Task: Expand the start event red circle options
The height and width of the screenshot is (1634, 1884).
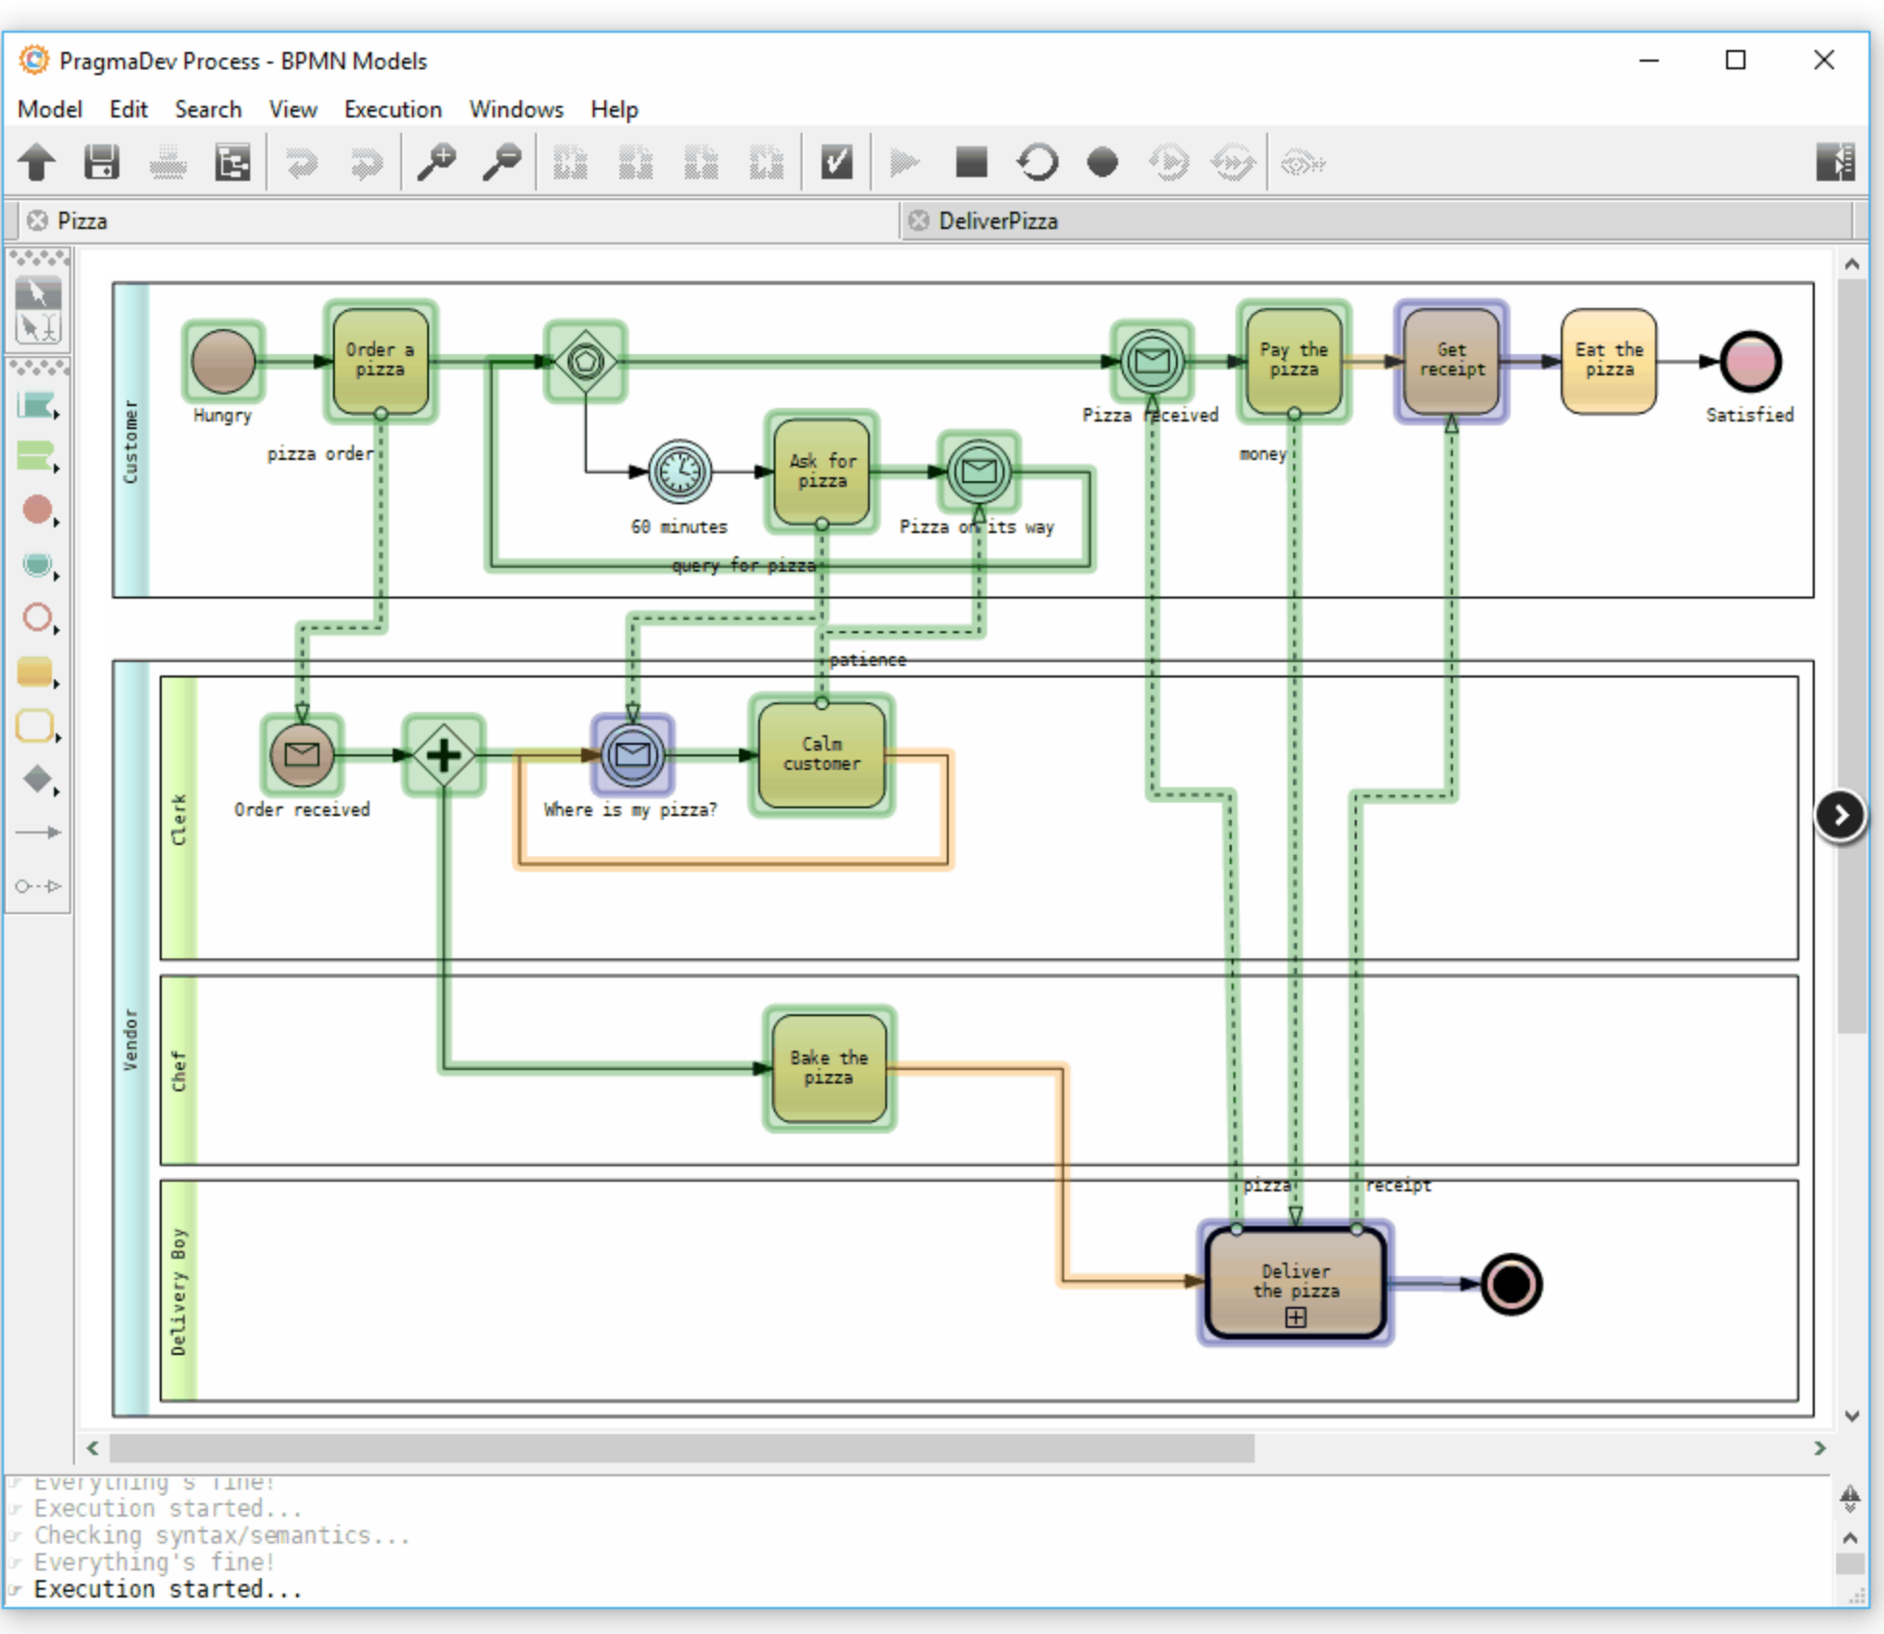Action: coord(38,511)
